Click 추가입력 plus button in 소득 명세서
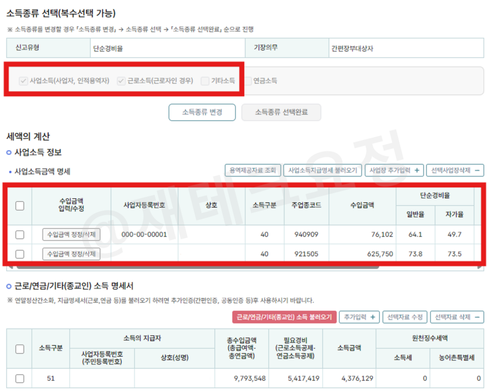This screenshot has height=391, width=491. 360,317
